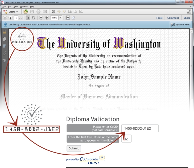
Task: Click the blue certification ribbon icon
Action: click(5, 25)
